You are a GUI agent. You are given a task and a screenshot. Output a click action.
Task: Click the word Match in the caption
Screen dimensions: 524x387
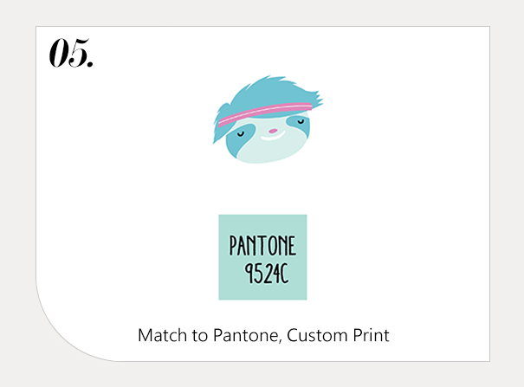pyautogui.click(x=163, y=335)
